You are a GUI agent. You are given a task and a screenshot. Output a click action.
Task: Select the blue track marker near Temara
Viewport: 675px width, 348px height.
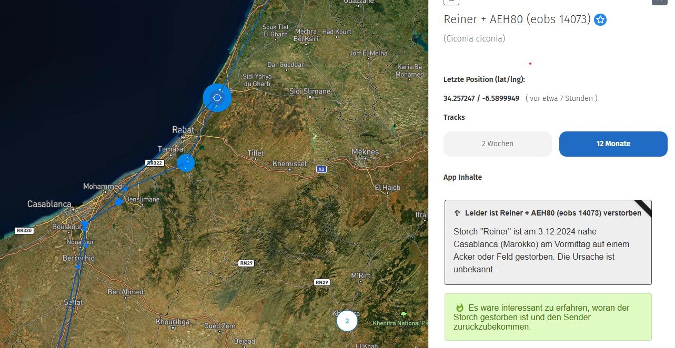[x=186, y=163]
